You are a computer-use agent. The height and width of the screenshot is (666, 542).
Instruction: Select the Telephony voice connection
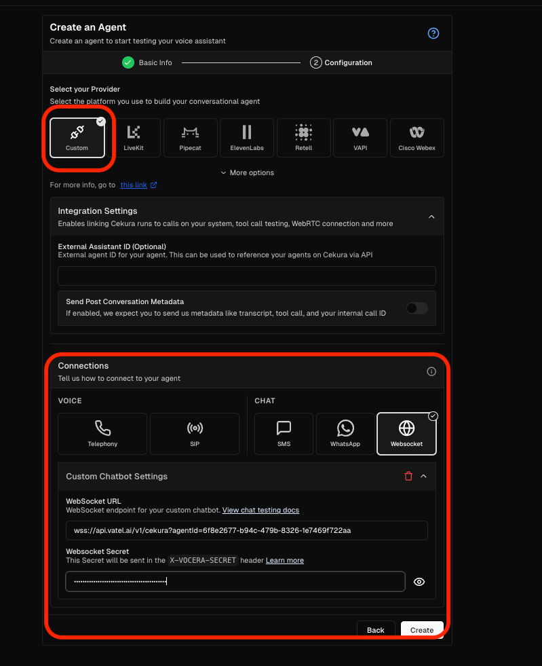(x=102, y=434)
